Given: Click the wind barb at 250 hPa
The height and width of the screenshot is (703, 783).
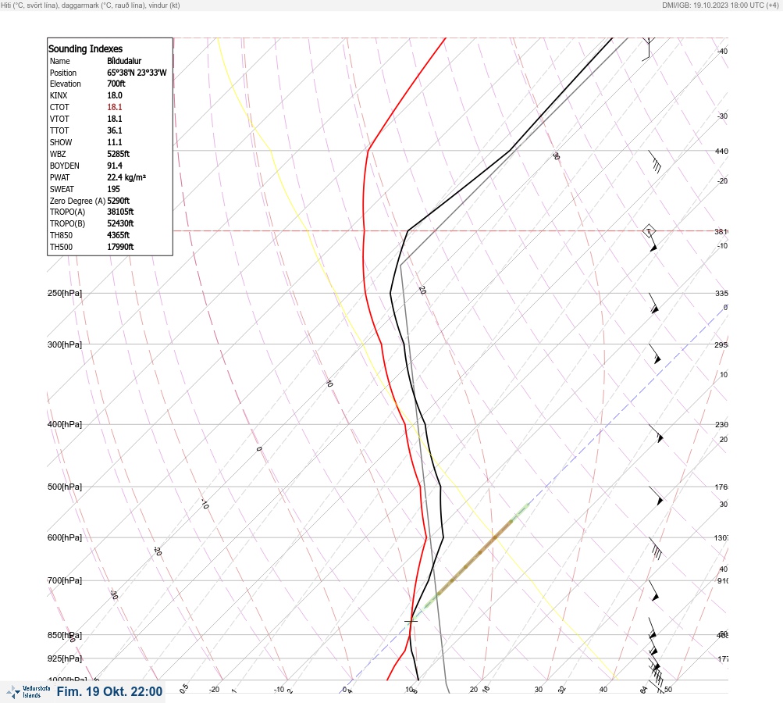Looking at the screenshot, I should (x=653, y=303).
